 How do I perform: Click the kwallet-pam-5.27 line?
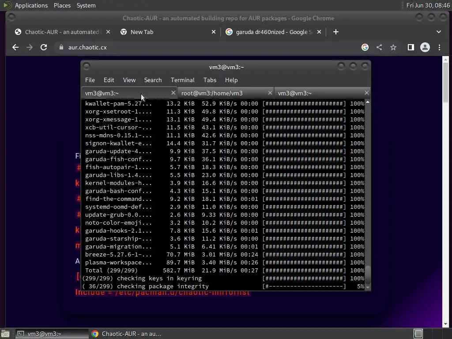click(x=224, y=103)
